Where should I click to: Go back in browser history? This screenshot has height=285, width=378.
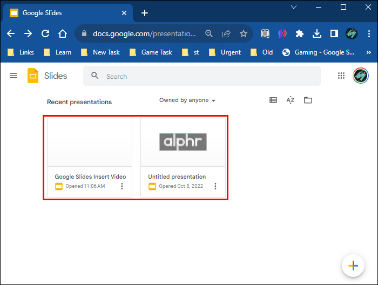11,33
